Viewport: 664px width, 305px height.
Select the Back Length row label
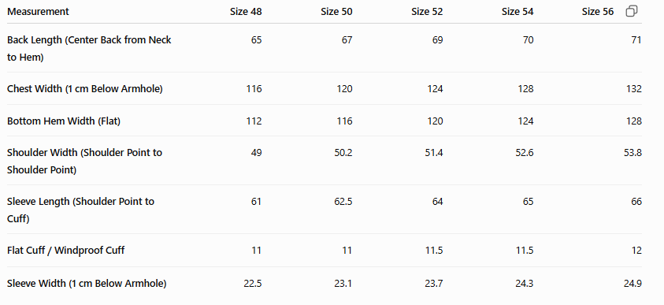coord(89,49)
